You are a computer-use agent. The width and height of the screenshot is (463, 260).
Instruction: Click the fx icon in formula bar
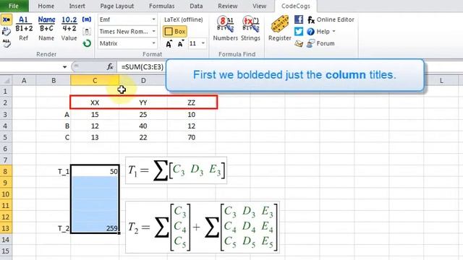(x=110, y=67)
